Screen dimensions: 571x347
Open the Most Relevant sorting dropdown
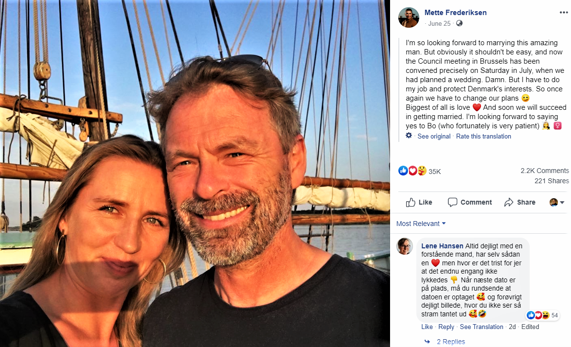pos(421,224)
